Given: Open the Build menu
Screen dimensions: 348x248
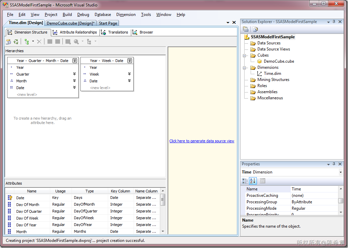Looking at the screenshot, I should pos(67,15).
